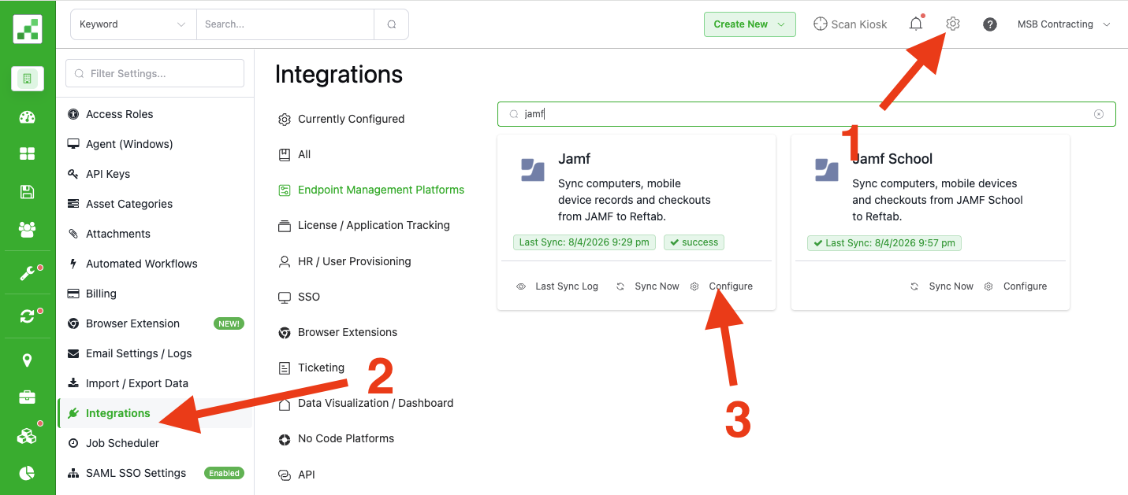Viewport: 1128px width, 495px height.
Task: Click the Jamf School card logo
Action: coord(827,170)
